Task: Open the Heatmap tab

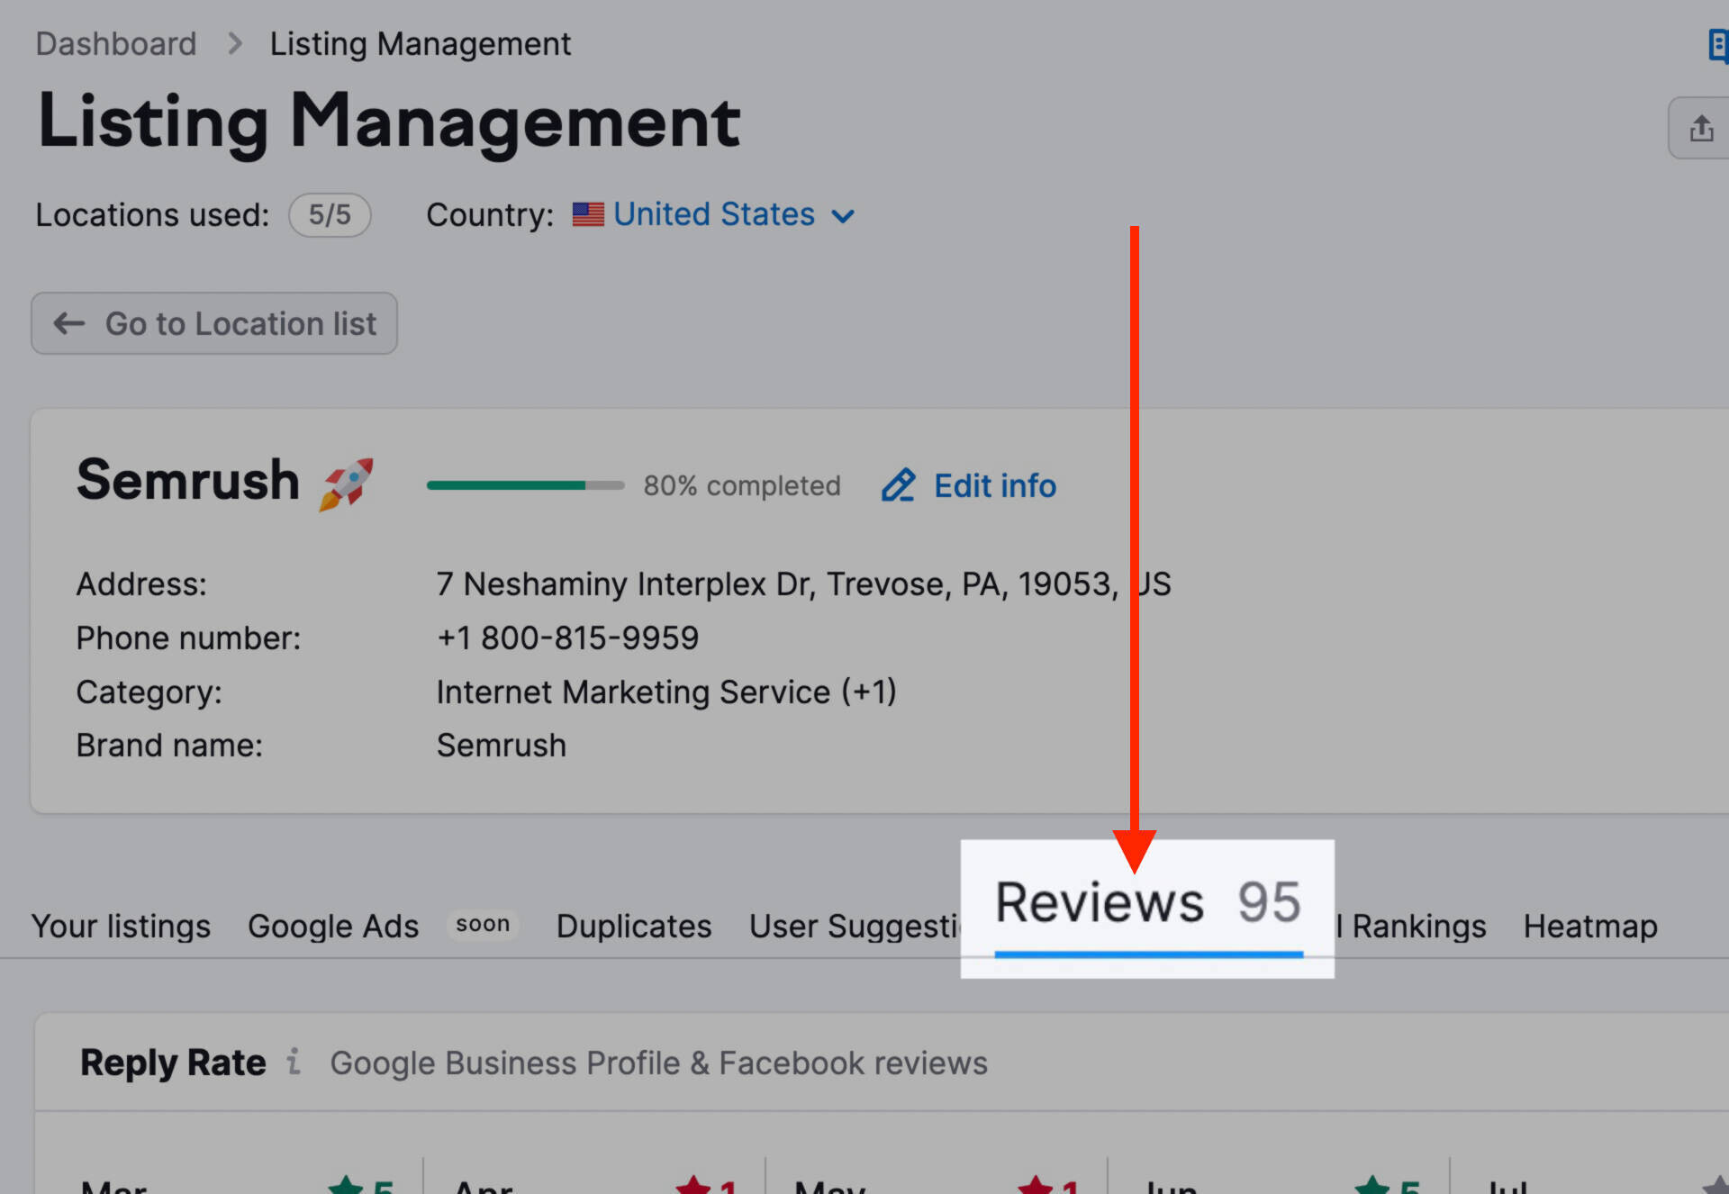Action: 1589,926
